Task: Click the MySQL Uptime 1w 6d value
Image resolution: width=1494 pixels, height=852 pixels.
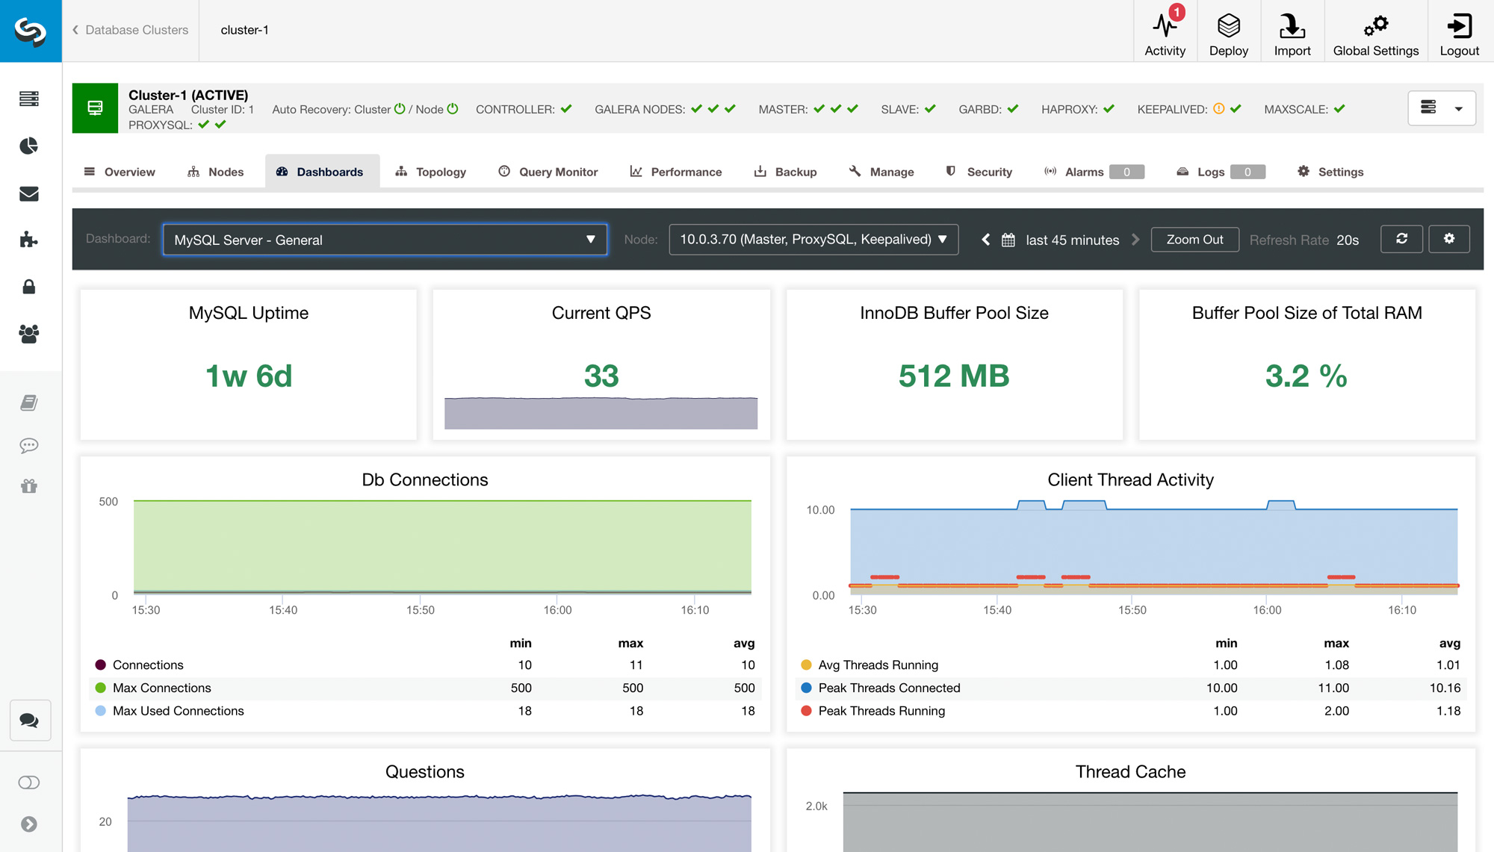Action: click(x=249, y=376)
